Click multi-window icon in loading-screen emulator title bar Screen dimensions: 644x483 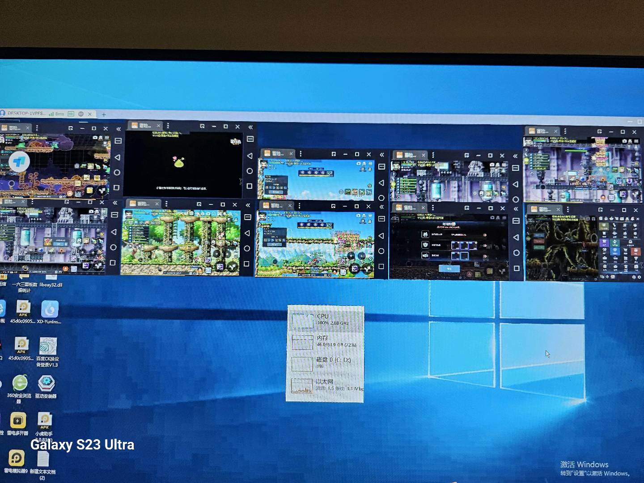(x=202, y=127)
